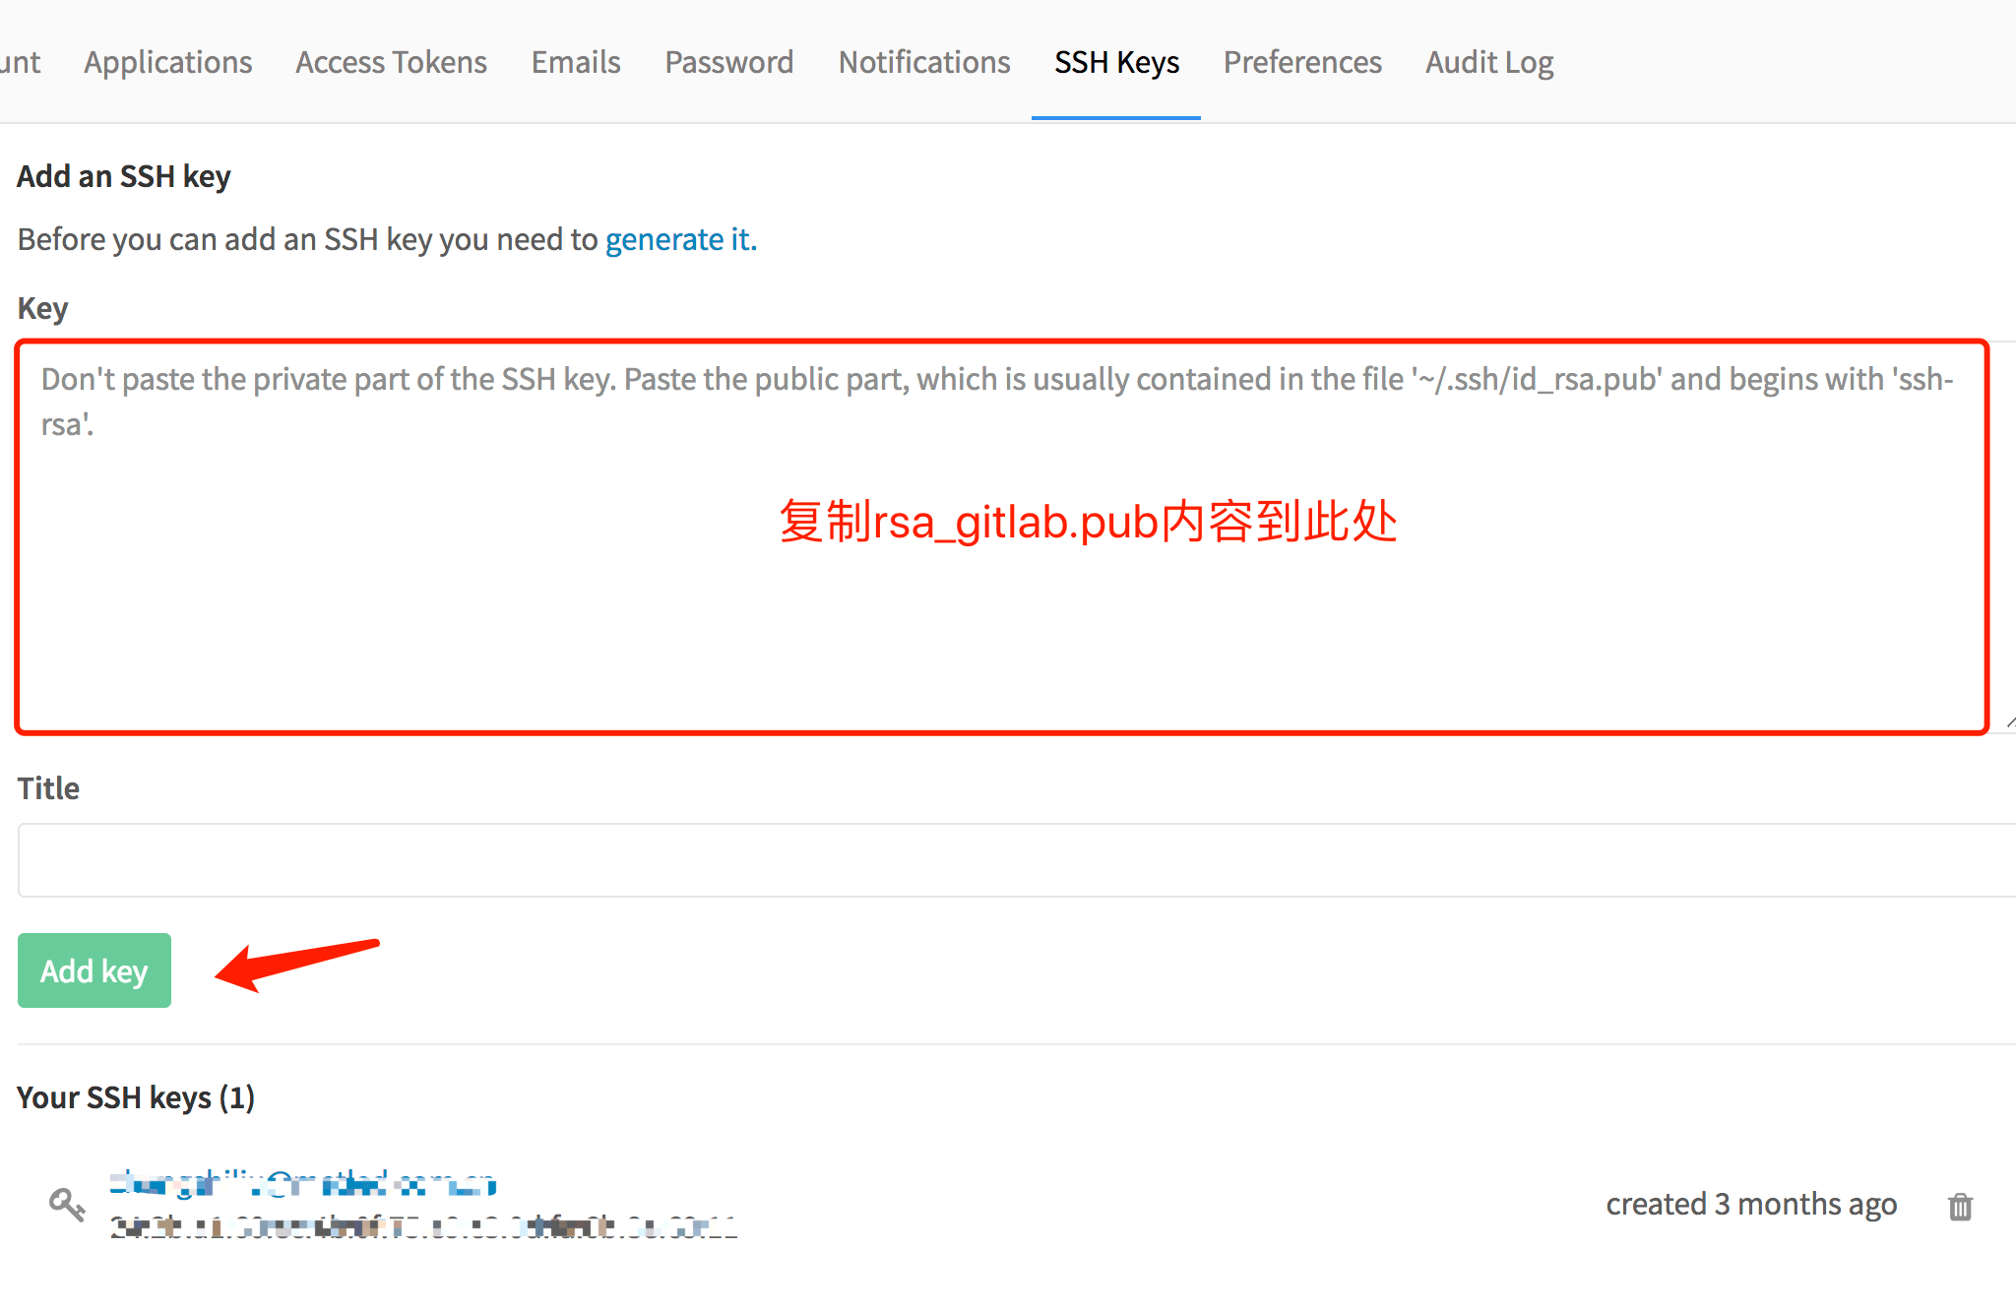Open the Audit Log tab
Screen dimensions: 2016x1311
point(1488,62)
